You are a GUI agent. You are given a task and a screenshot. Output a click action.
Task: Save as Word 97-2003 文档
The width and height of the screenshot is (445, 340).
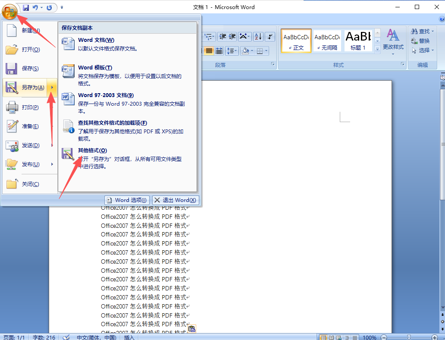[127, 103]
